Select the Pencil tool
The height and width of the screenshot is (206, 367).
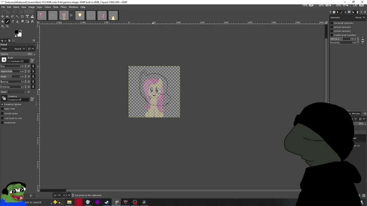(7, 21)
